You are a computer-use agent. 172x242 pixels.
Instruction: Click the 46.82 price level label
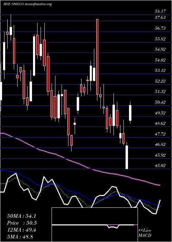[160, 145]
